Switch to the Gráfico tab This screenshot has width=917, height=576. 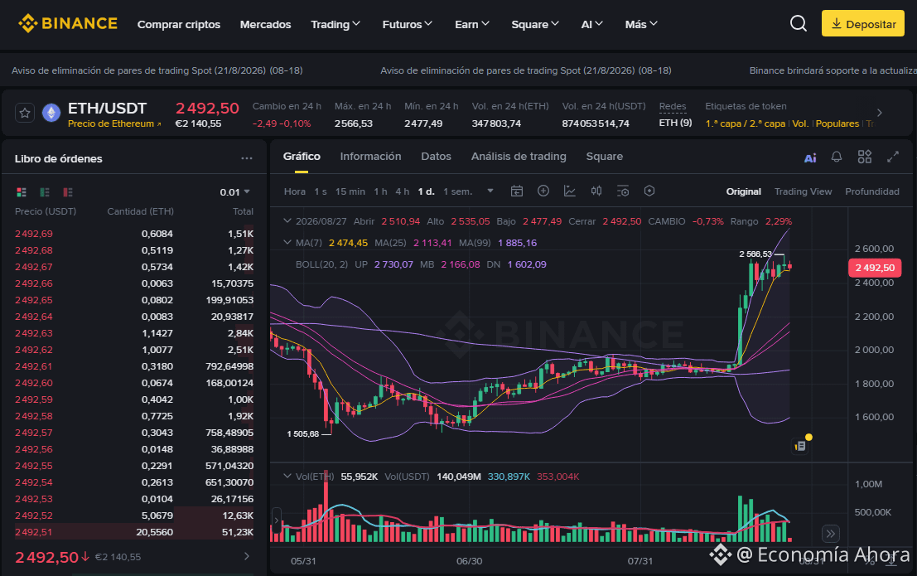click(x=302, y=157)
